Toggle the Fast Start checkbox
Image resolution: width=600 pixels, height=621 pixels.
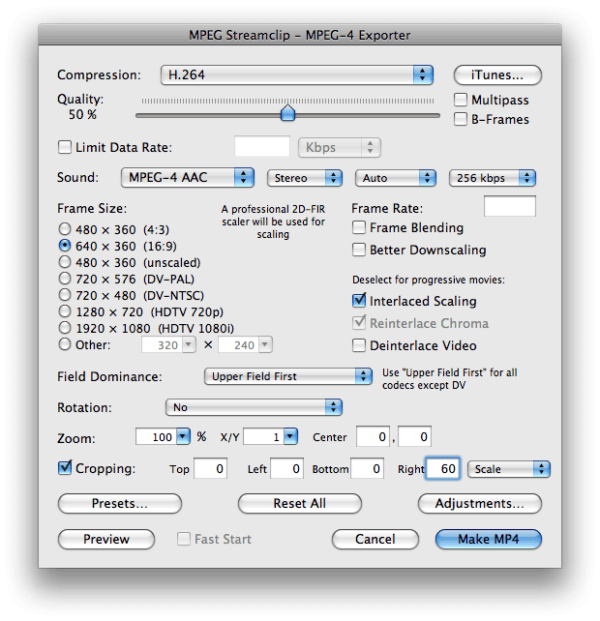click(184, 539)
